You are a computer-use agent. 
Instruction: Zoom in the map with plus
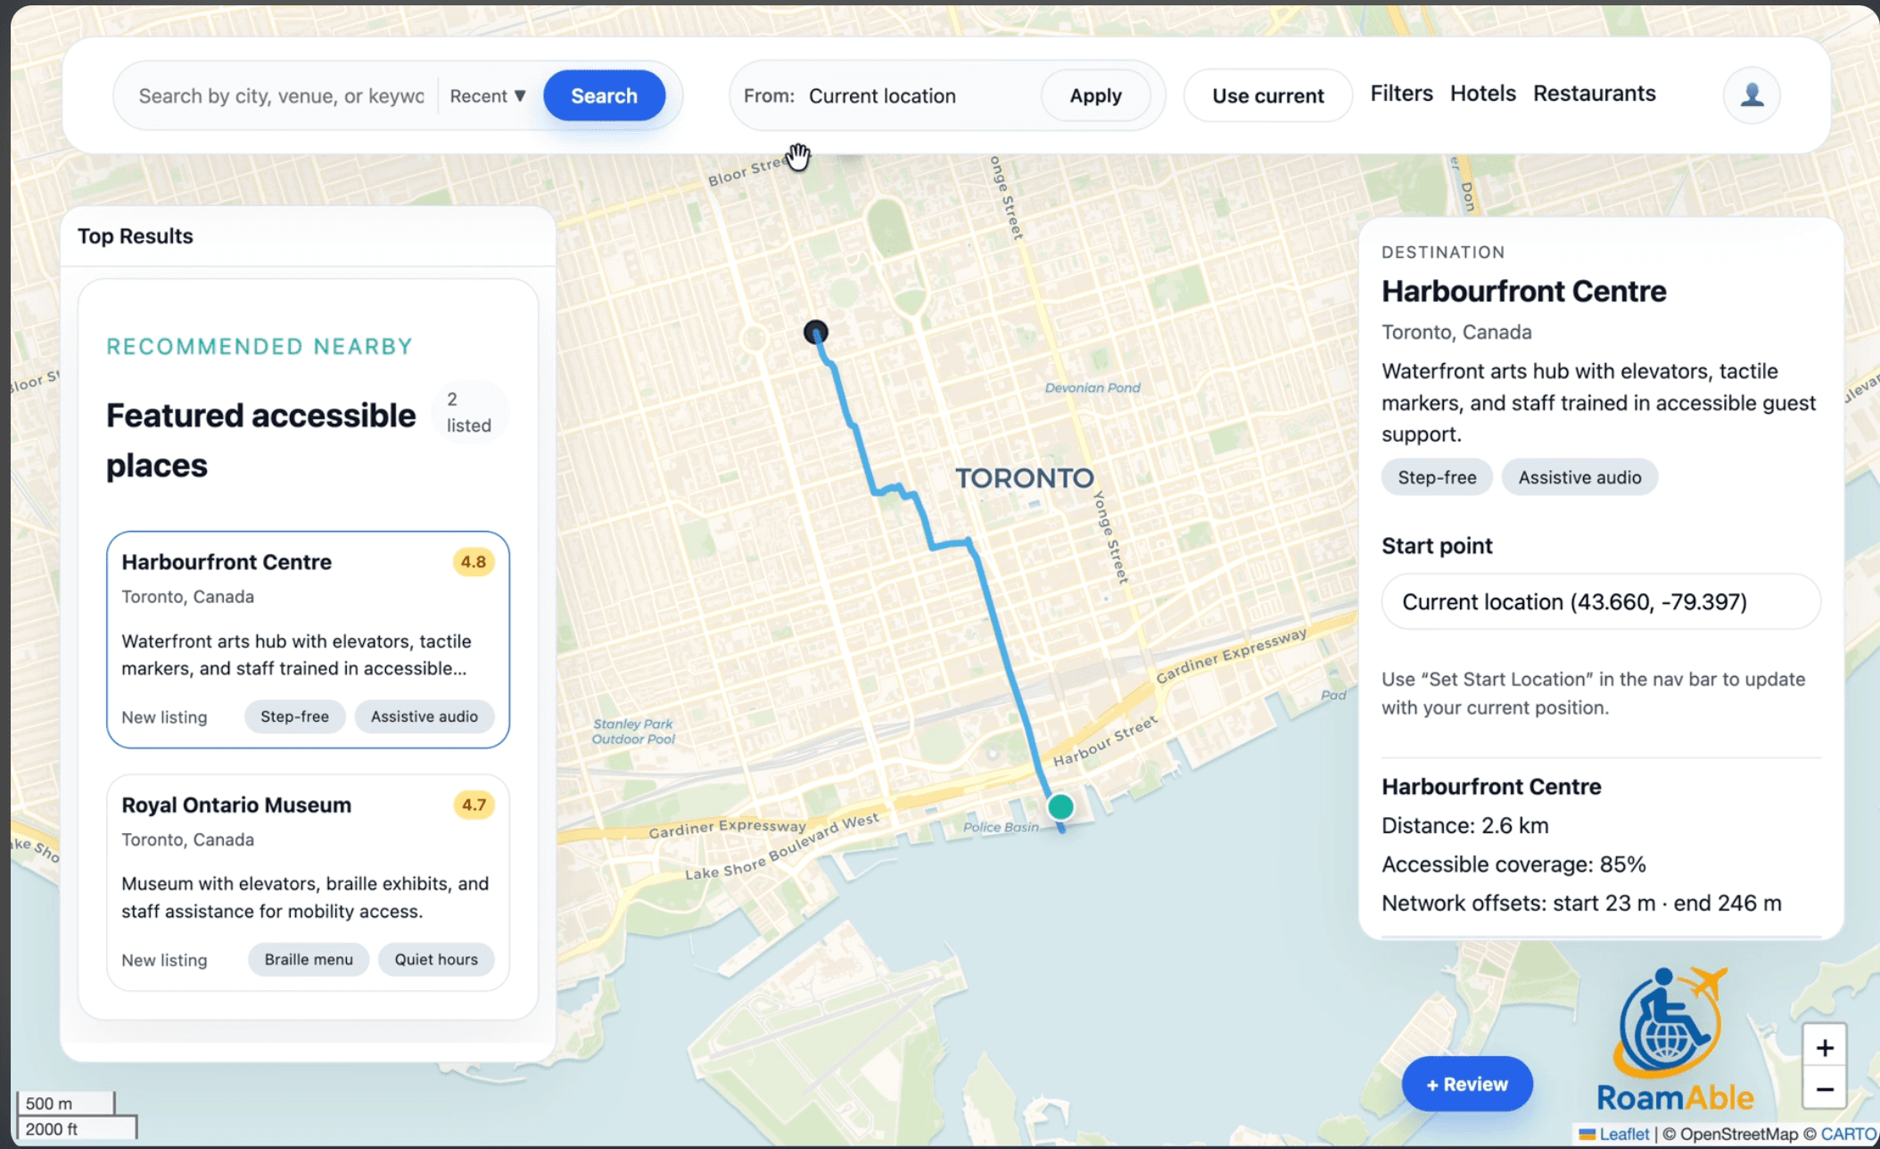pyautogui.click(x=1825, y=1047)
